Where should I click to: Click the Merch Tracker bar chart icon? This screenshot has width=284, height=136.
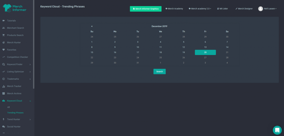pyautogui.click(x=3, y=86)
